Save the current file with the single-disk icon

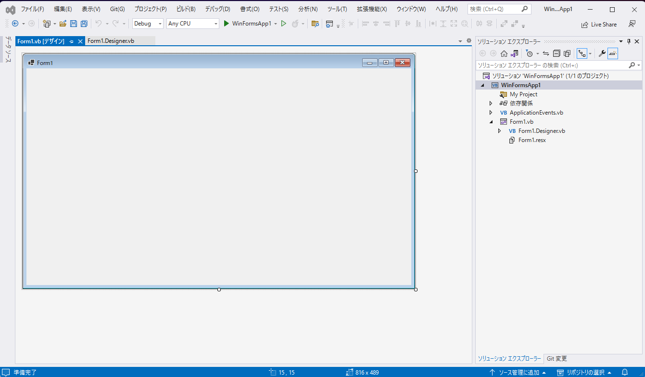(74, 24)
